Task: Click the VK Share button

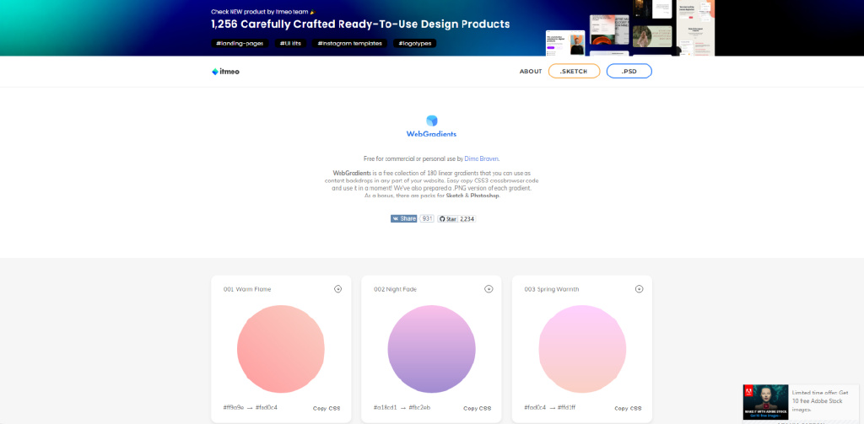Action: (404, 218)
